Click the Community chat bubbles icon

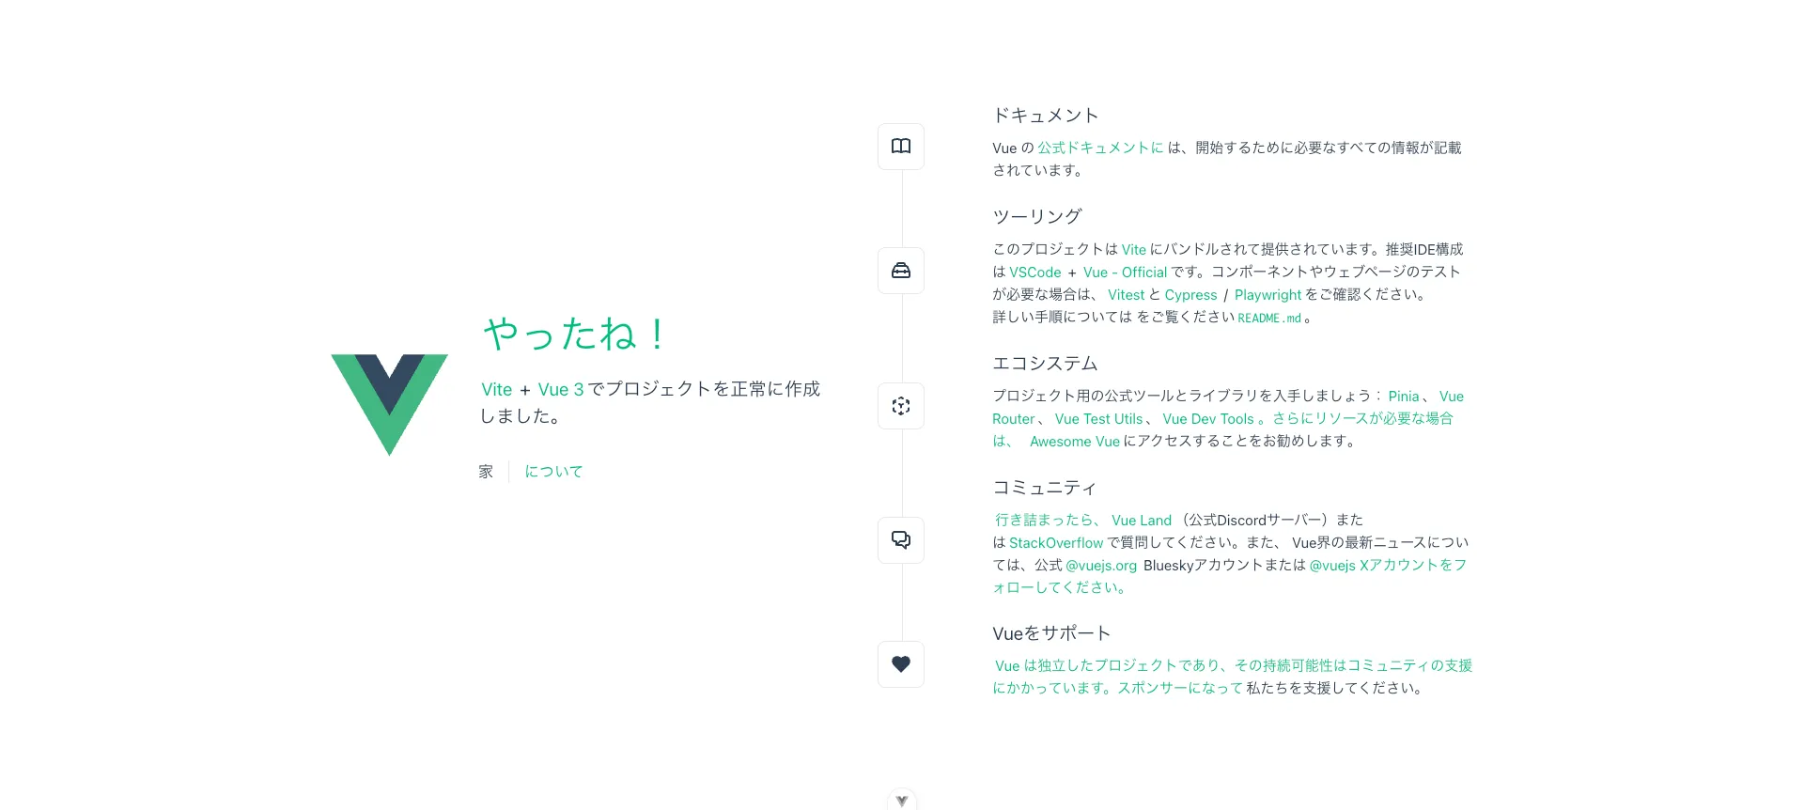pos(900,540)
